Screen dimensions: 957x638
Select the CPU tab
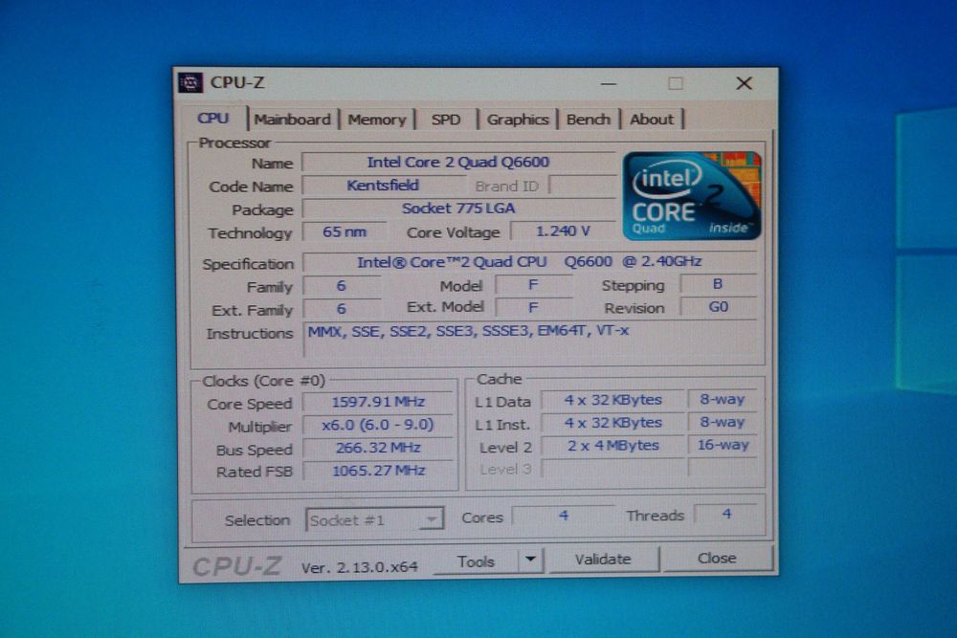213,119
